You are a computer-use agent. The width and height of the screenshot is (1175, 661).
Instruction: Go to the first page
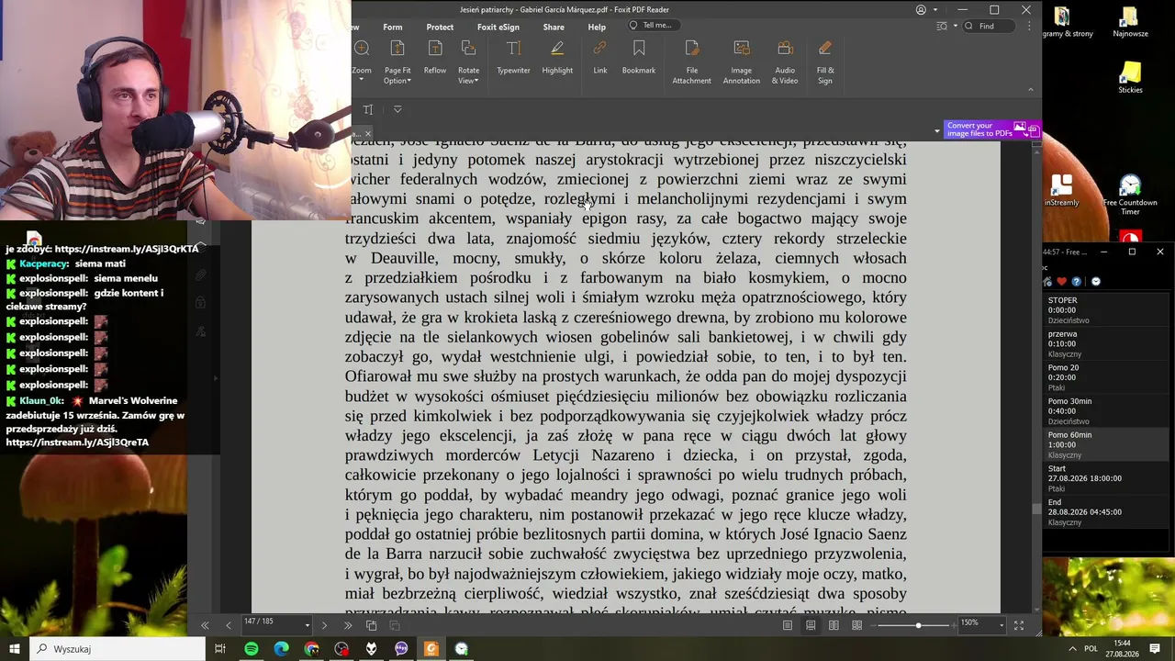point(205,625)
